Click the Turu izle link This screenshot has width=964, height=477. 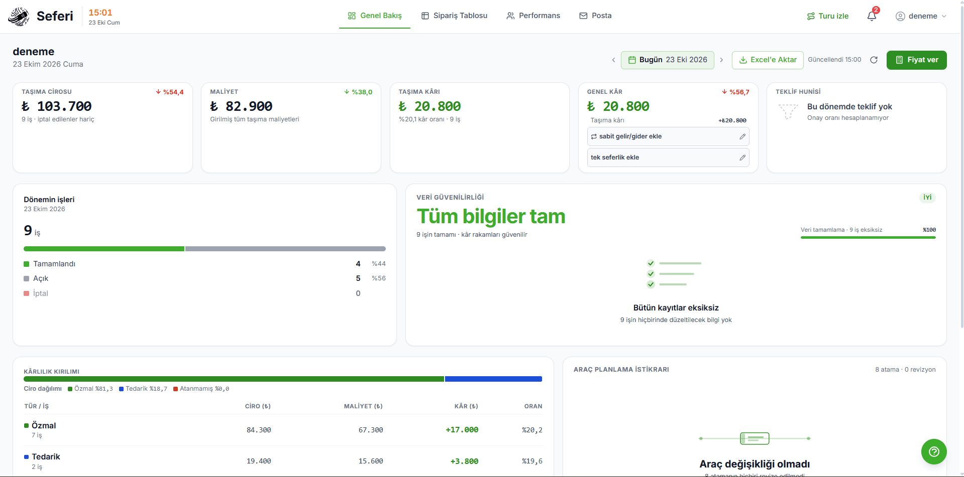coord(827,16)
